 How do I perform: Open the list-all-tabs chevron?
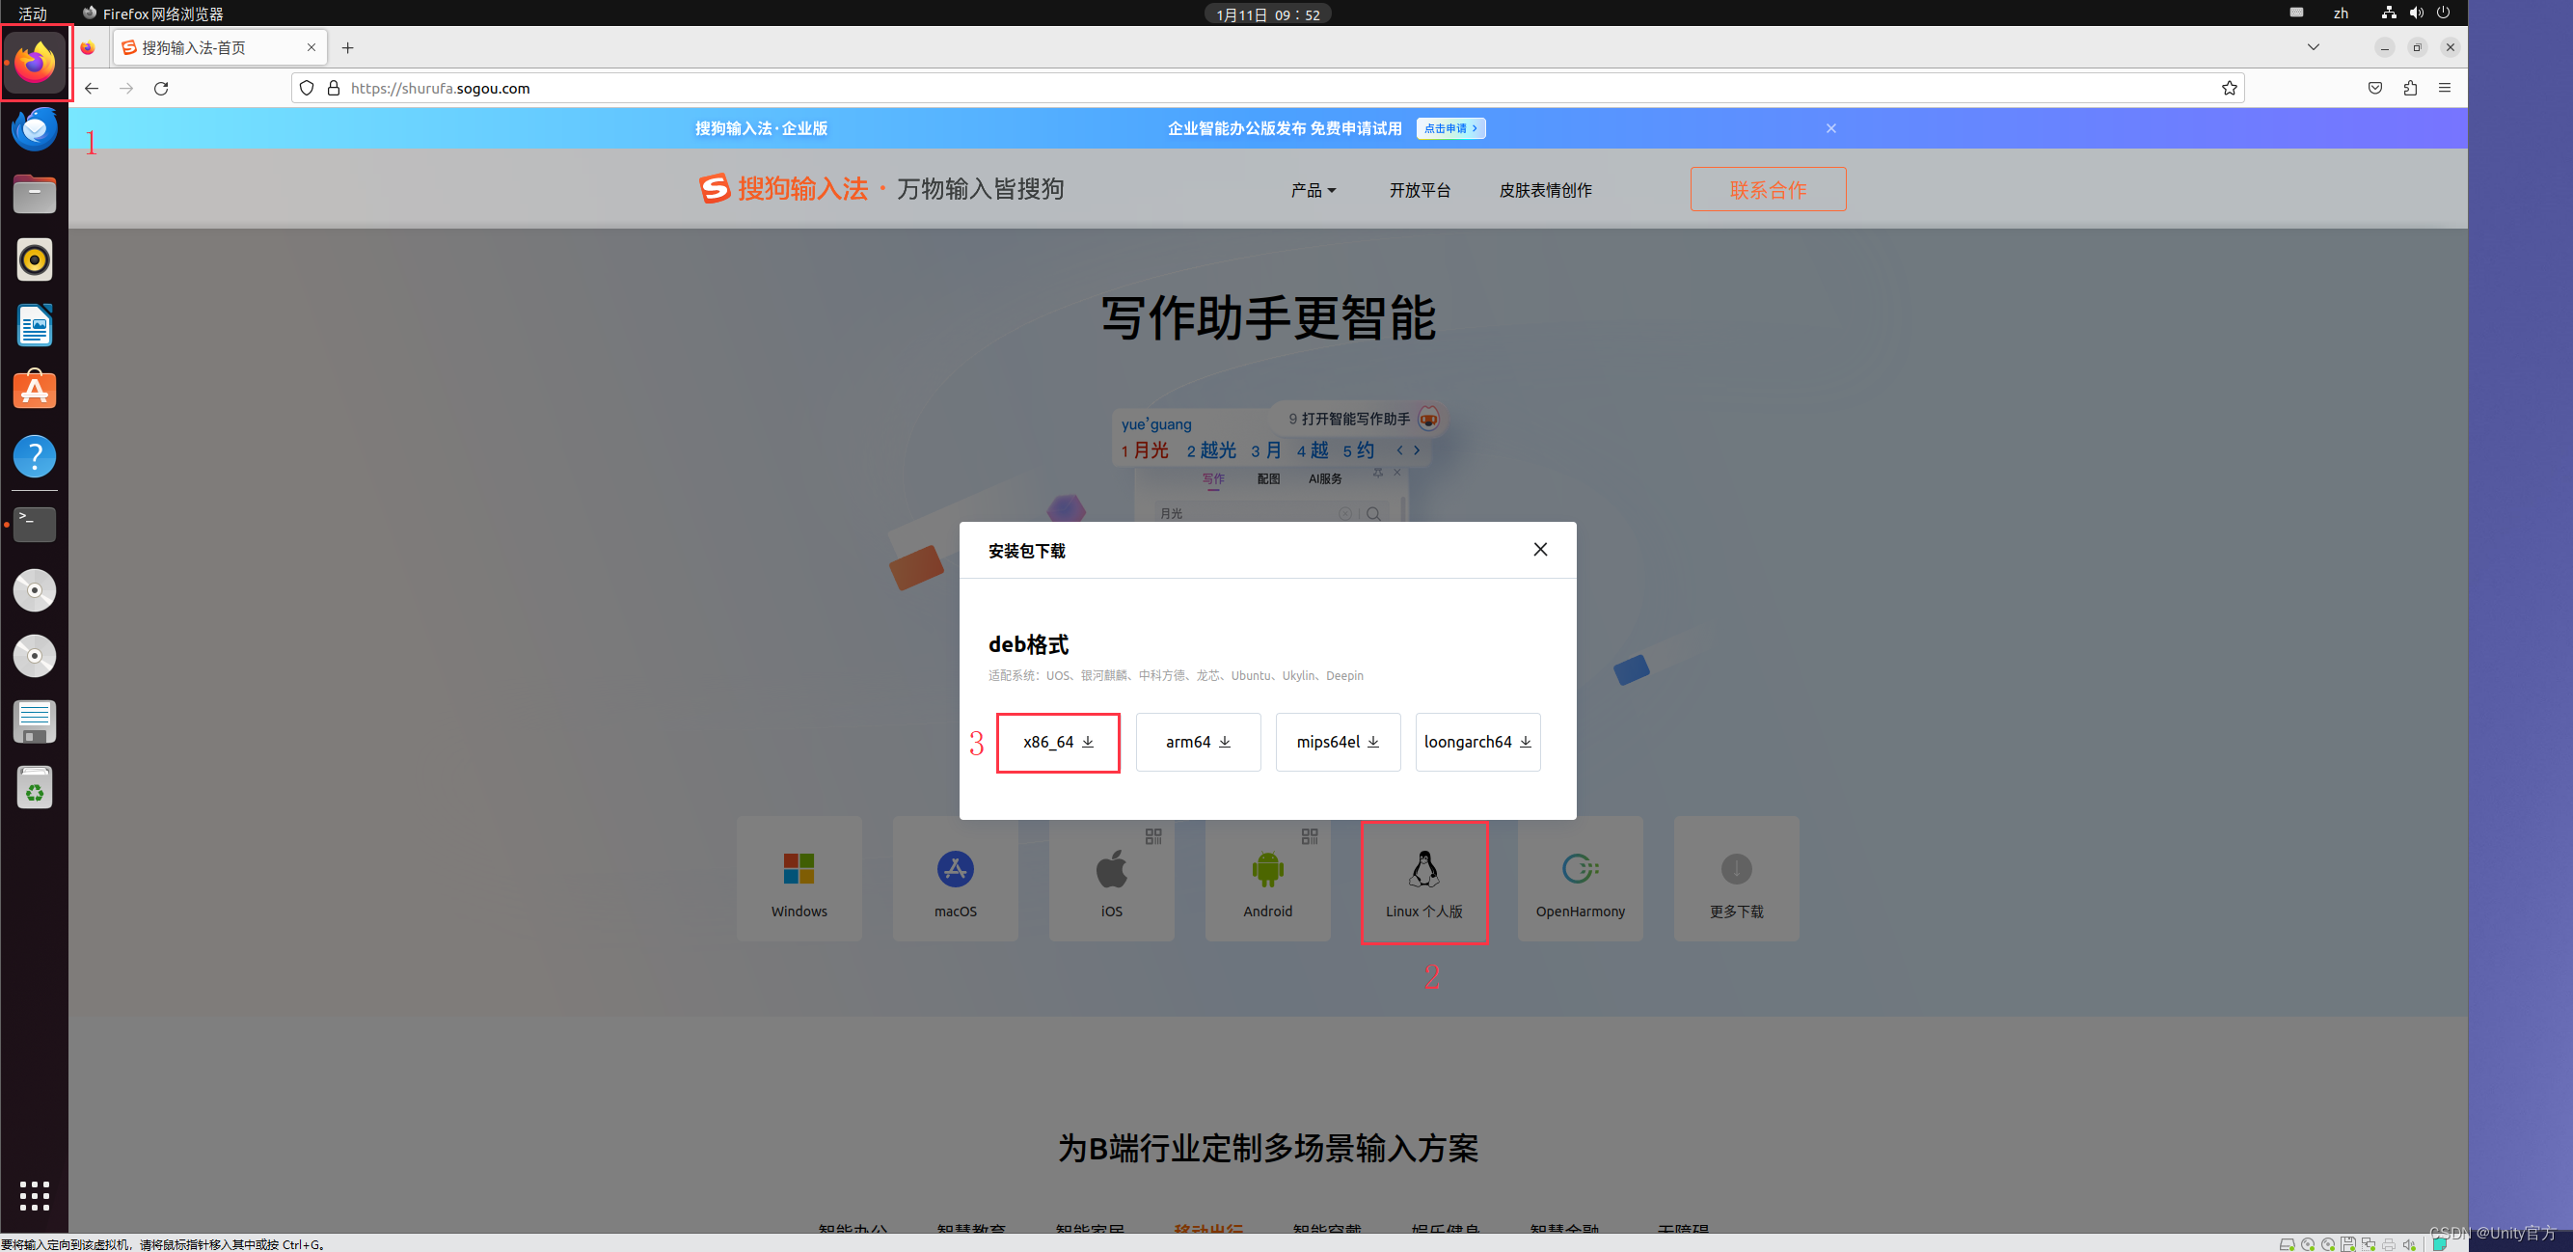click(2314, 47)
